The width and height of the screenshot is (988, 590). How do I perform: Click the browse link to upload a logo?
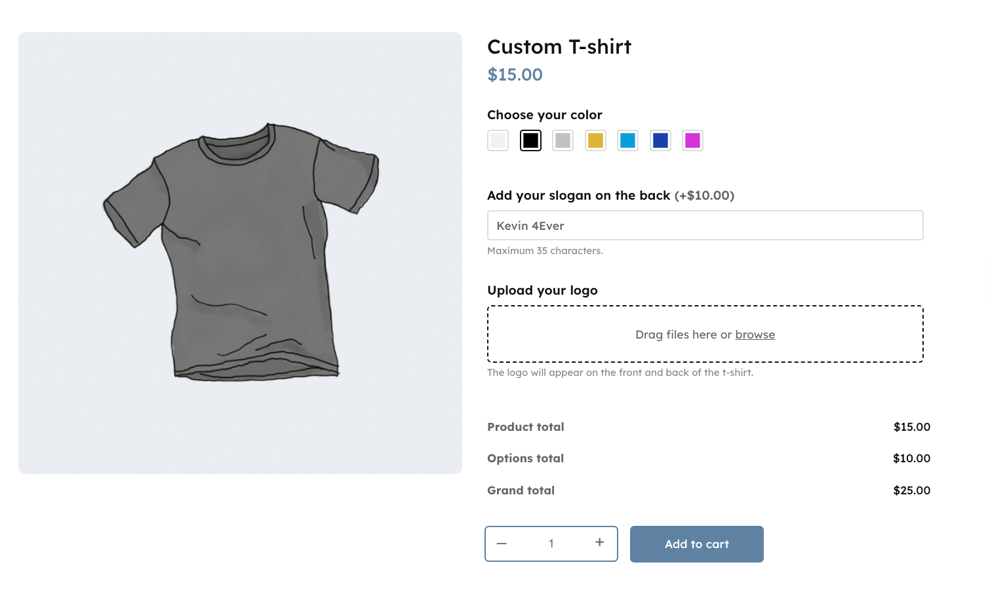pos(755,334)
